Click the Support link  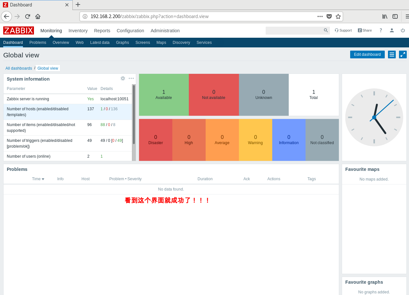343,30
